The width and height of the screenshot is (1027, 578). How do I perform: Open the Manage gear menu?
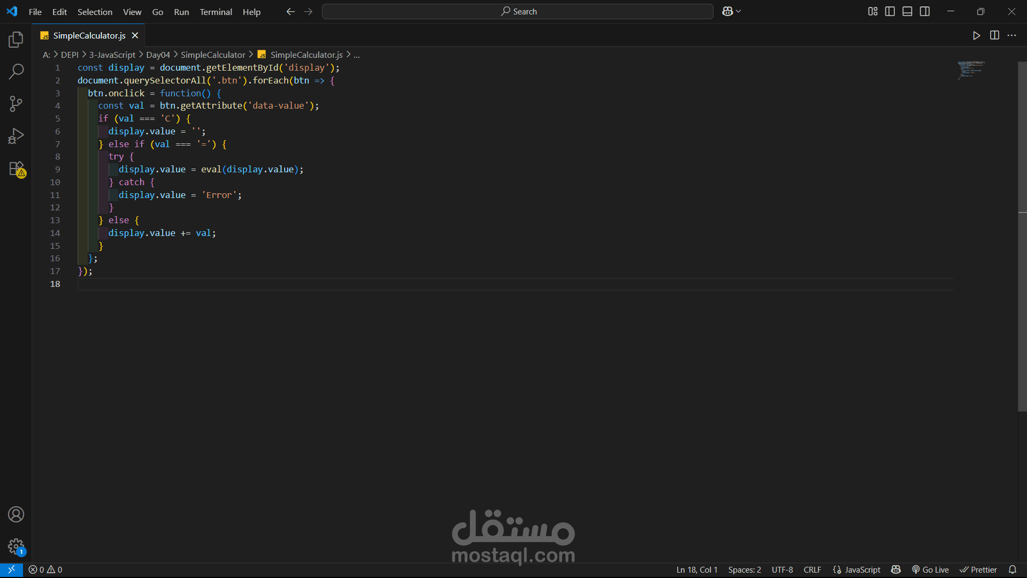click(x=16, y=546)
